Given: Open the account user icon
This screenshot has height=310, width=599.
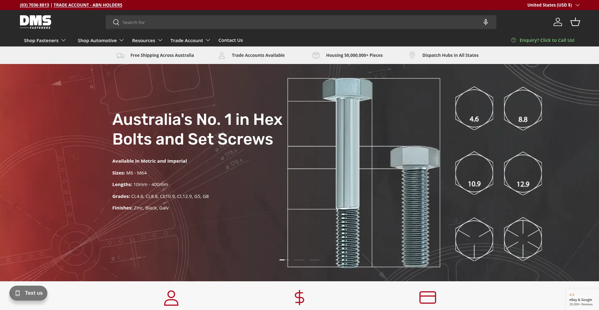Looking at the screenshot, I should 558,22.
